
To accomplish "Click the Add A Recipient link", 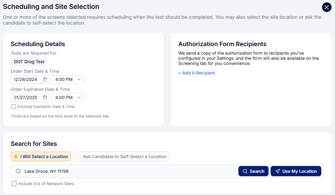I will pyautogui.click(x=197, y=73).
